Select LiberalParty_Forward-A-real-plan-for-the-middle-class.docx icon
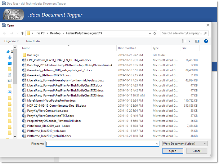The image size is (219, 164). [x=24, y=80]
